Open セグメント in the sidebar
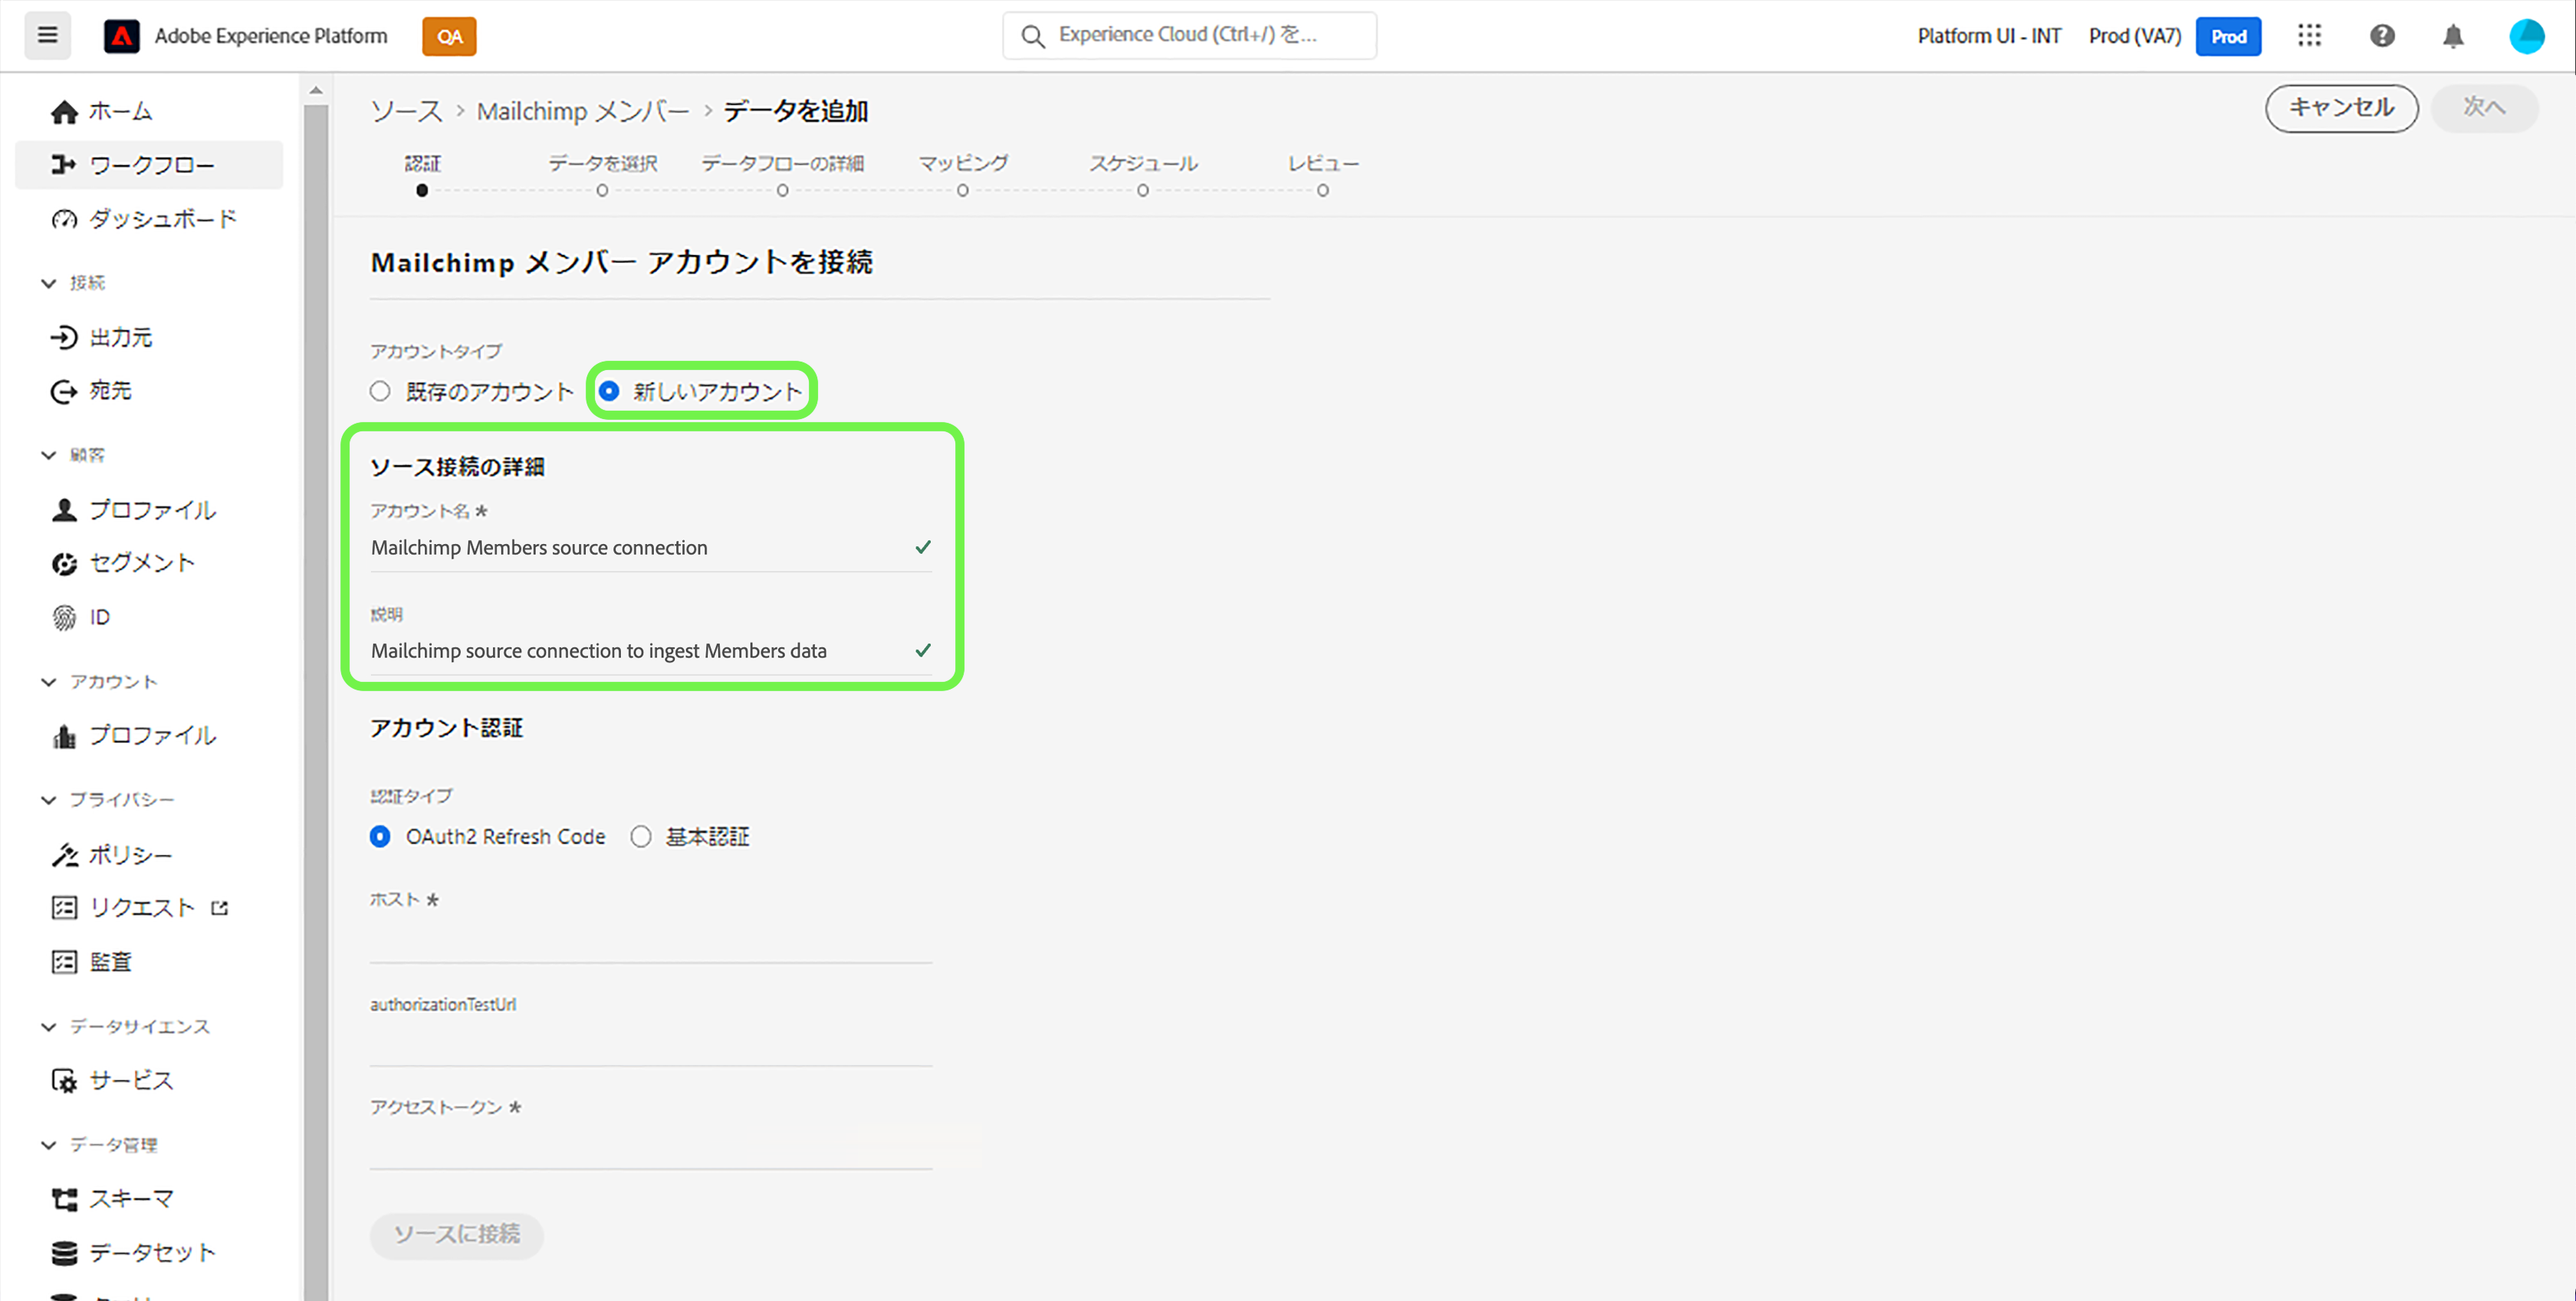This screenshot has height=1301, width=2576. tap(141, 562)
